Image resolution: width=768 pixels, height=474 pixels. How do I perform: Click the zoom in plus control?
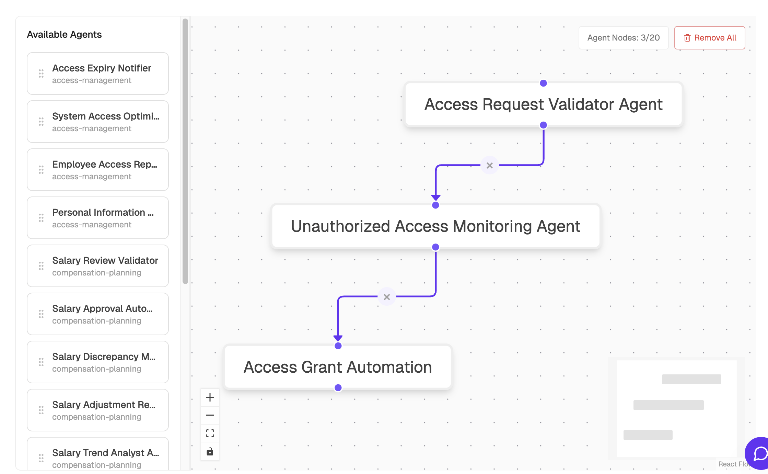(210, 397)
